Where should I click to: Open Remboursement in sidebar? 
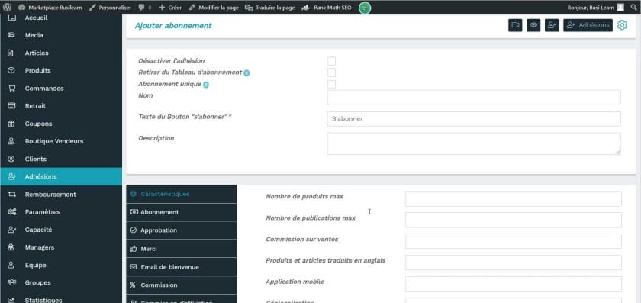(x=61, y=194)
